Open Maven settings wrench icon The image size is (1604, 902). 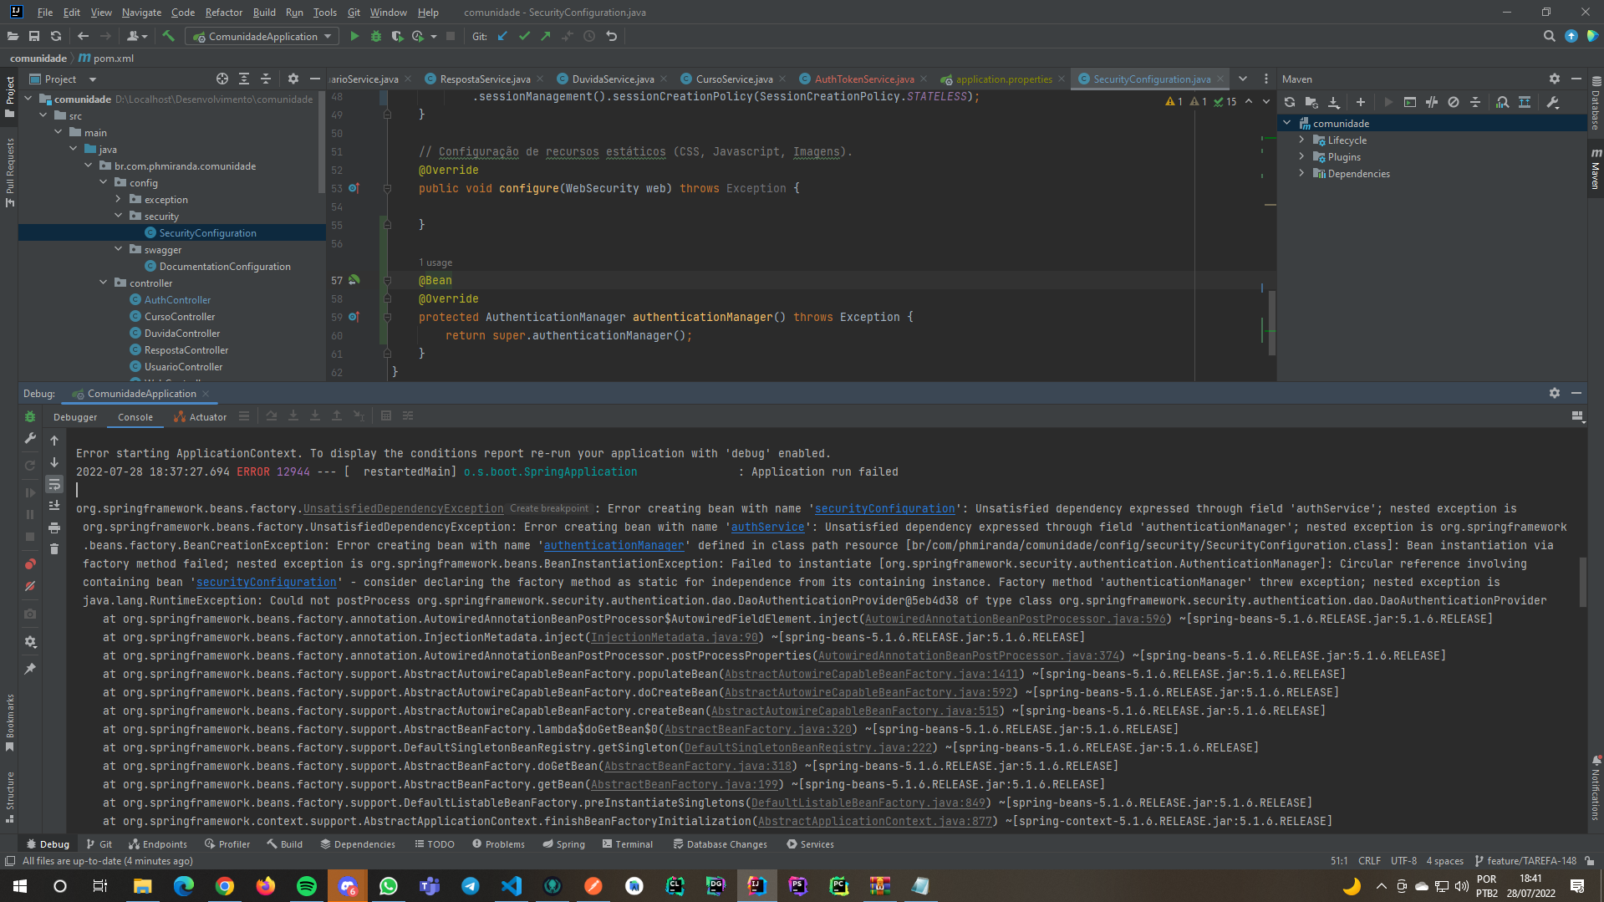coord(1553,102)
